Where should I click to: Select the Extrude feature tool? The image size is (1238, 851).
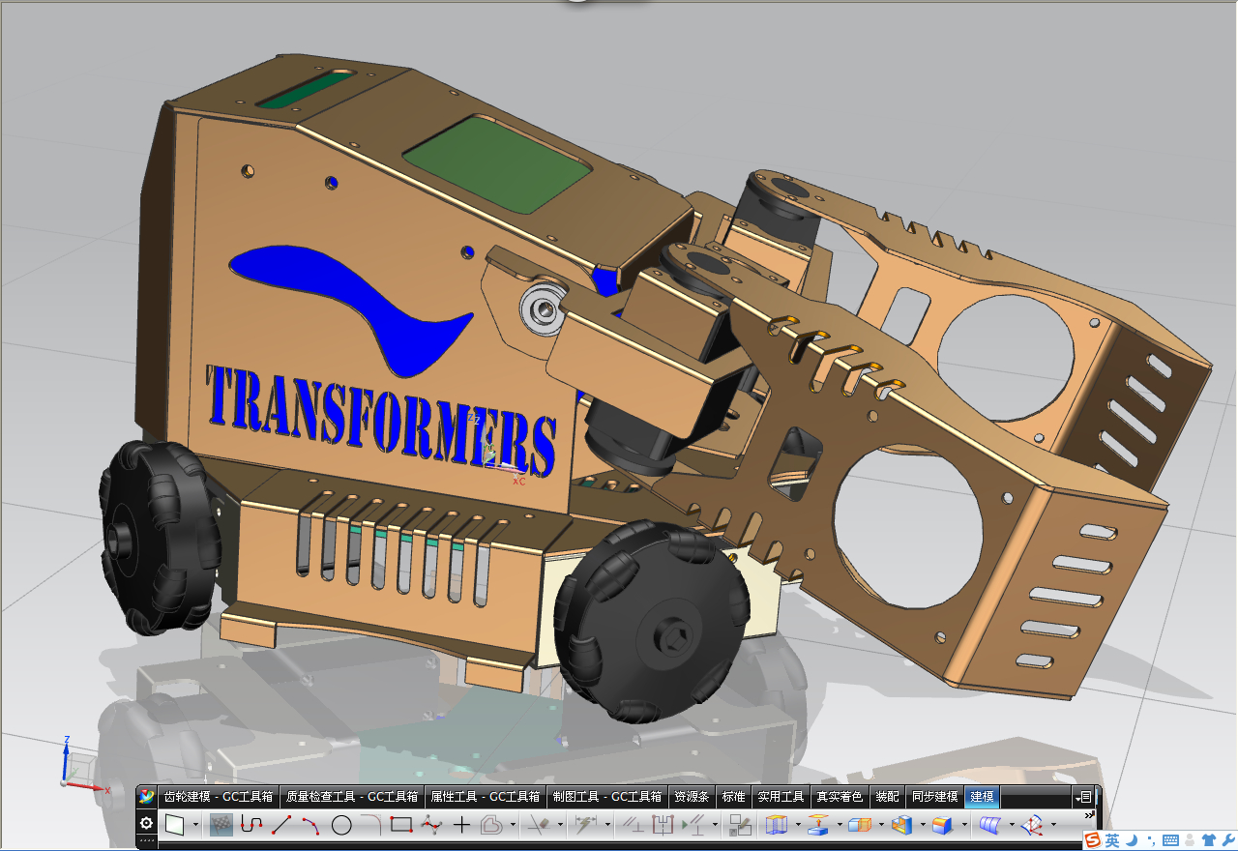click(777, 825)
